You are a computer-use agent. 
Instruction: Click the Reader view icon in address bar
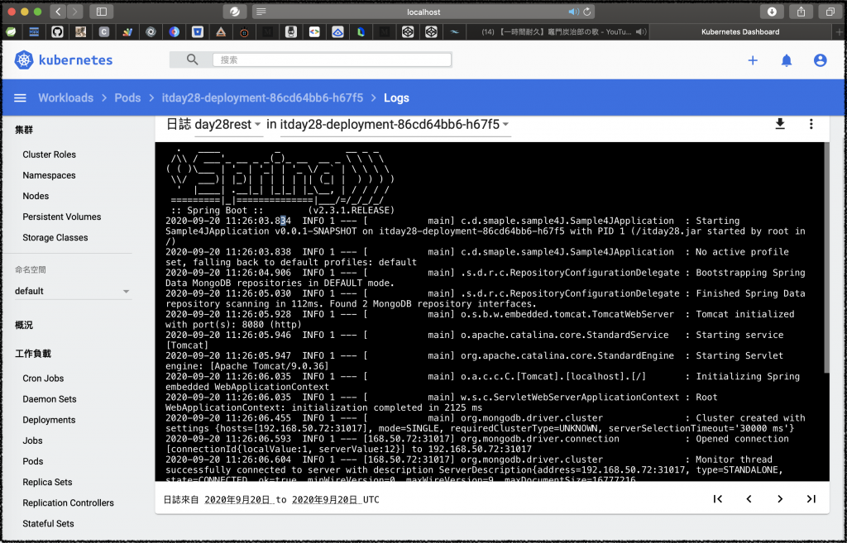(261, 12)
